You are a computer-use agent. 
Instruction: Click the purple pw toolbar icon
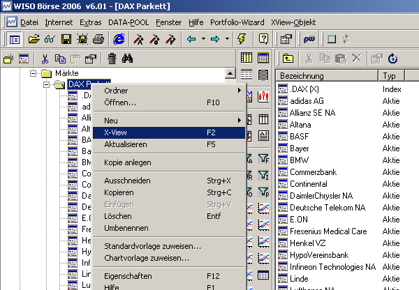(x=309, y=39)
